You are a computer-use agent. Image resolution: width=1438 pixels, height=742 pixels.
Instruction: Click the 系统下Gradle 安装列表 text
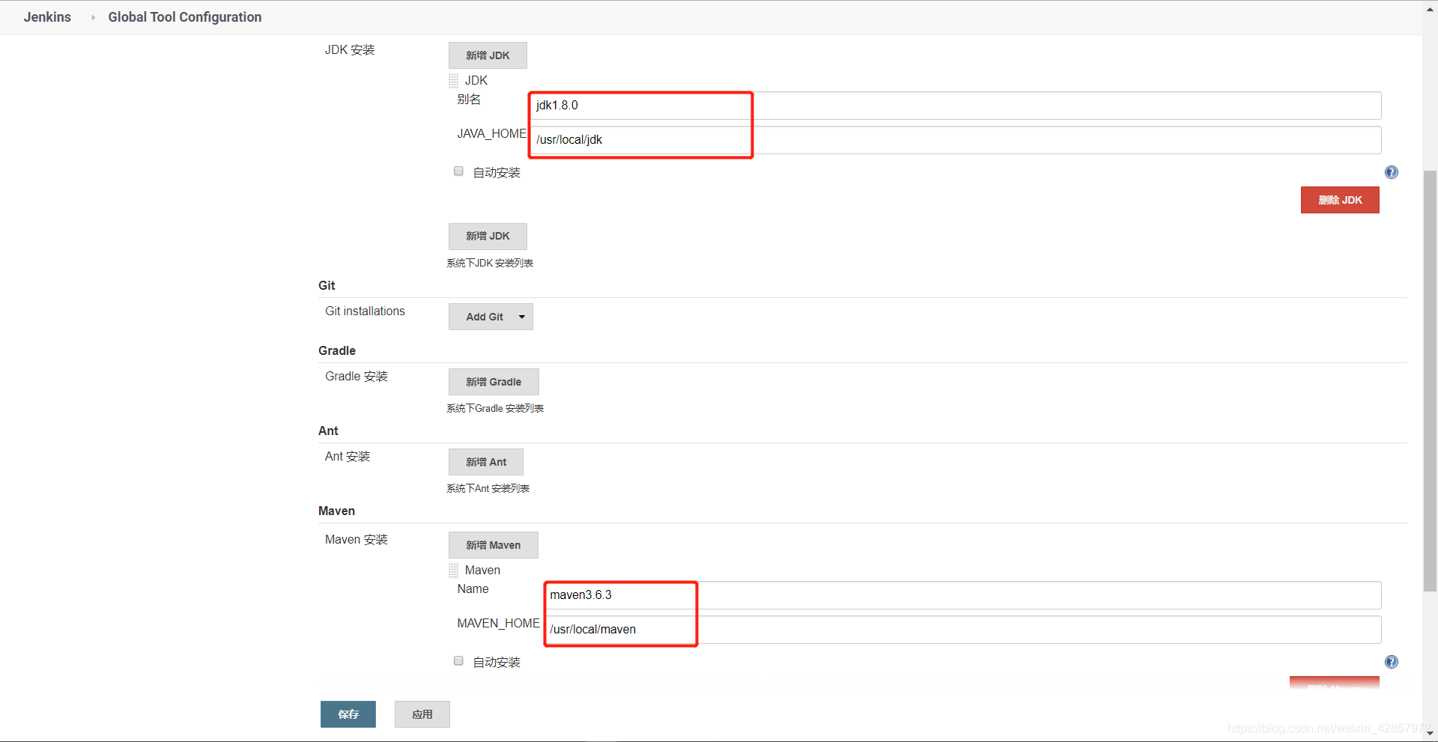(x=495, y=408)
